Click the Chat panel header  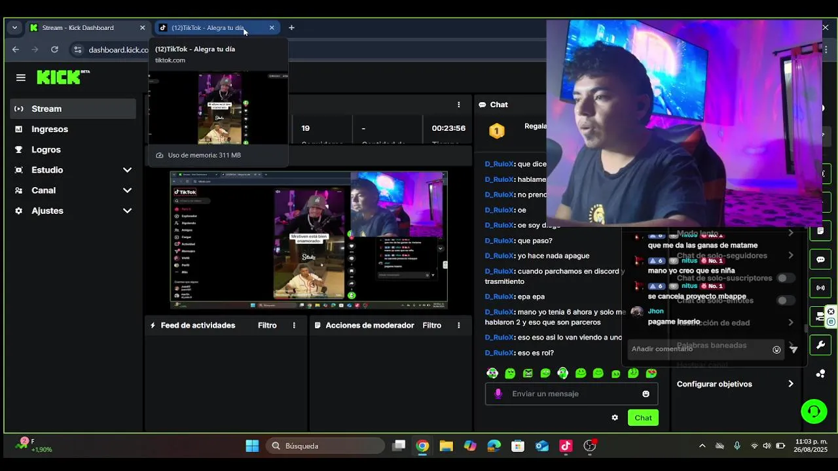tap(493, 105)
